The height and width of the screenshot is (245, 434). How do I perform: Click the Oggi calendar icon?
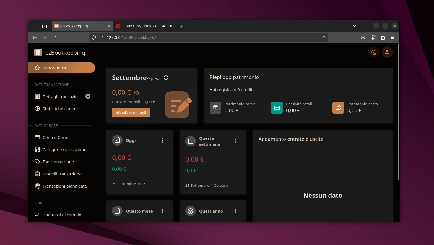tap(117, 140)
